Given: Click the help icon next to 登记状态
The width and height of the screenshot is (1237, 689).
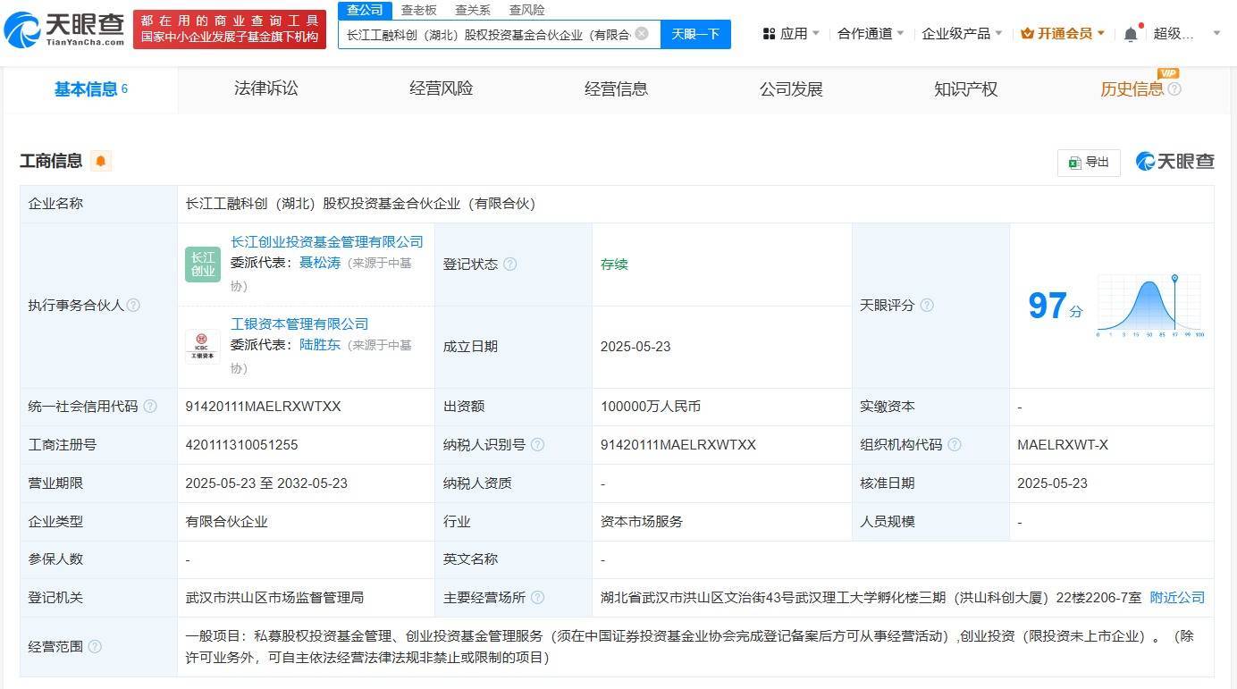Looking at the screenshot, I should [509, 265].
